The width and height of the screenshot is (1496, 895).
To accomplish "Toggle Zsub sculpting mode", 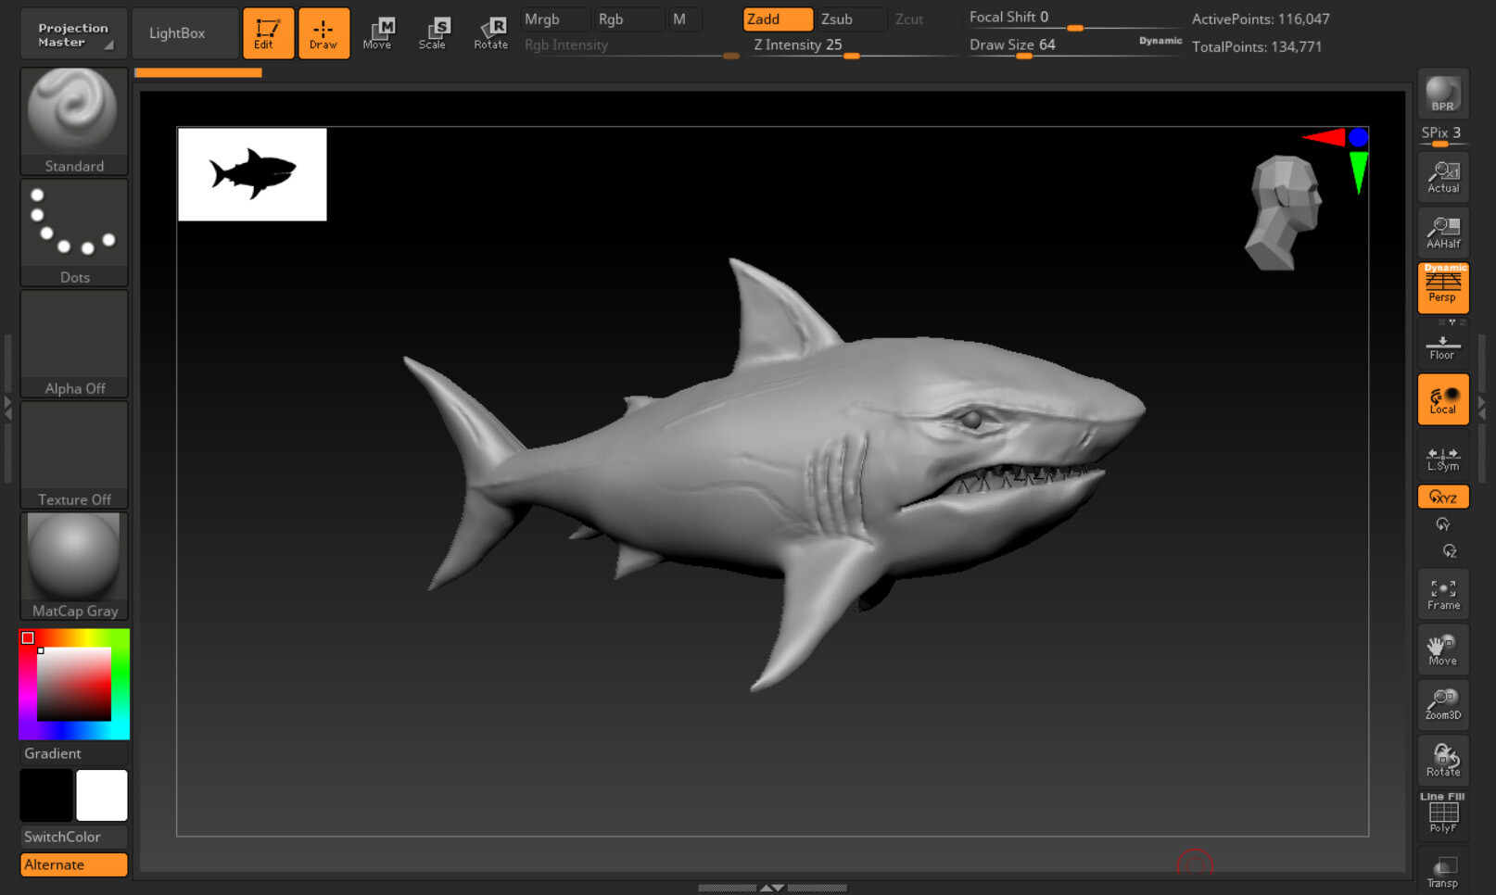I will coord(849,19).
